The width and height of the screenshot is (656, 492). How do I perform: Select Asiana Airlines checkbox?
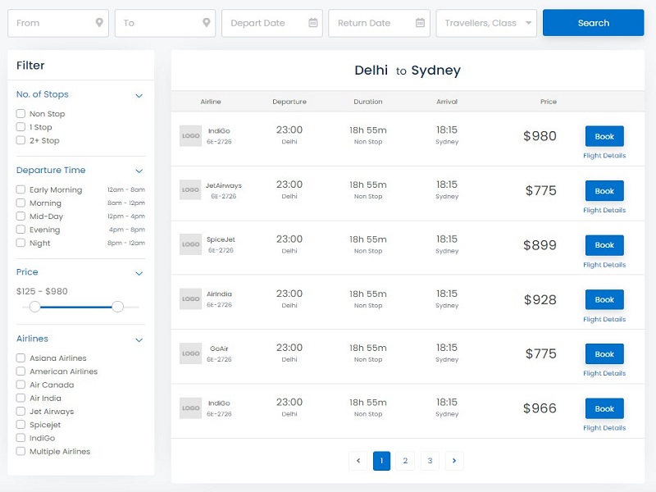(x=20, y=358)
